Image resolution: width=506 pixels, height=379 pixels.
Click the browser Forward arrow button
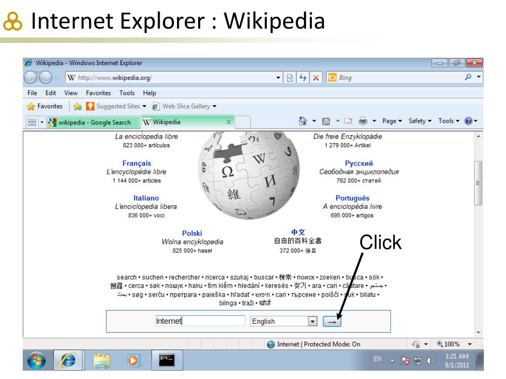coord(45,77)
